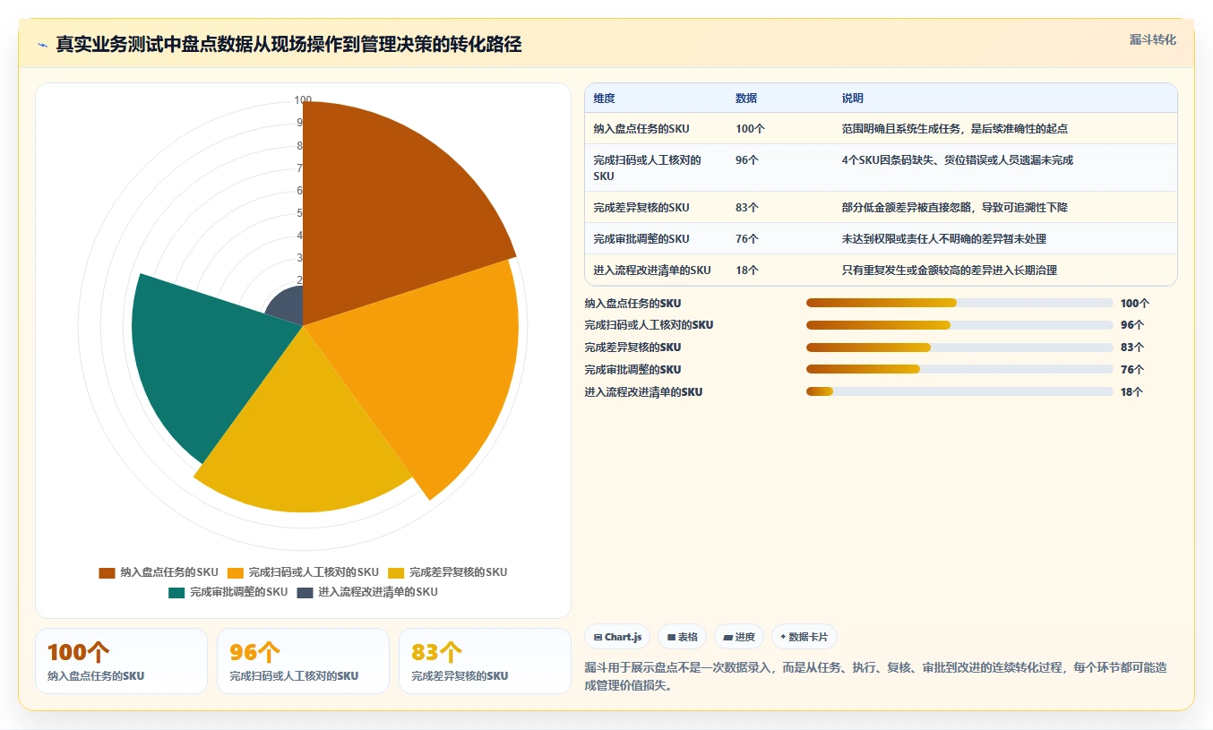1213x730 pixels.
Task: Click the 说明 column header
Action: (x=853, y=99)
